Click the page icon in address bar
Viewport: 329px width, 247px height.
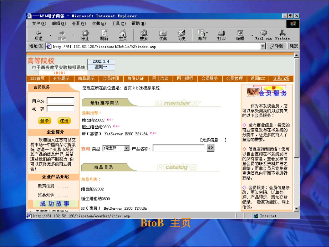[49, 46]
